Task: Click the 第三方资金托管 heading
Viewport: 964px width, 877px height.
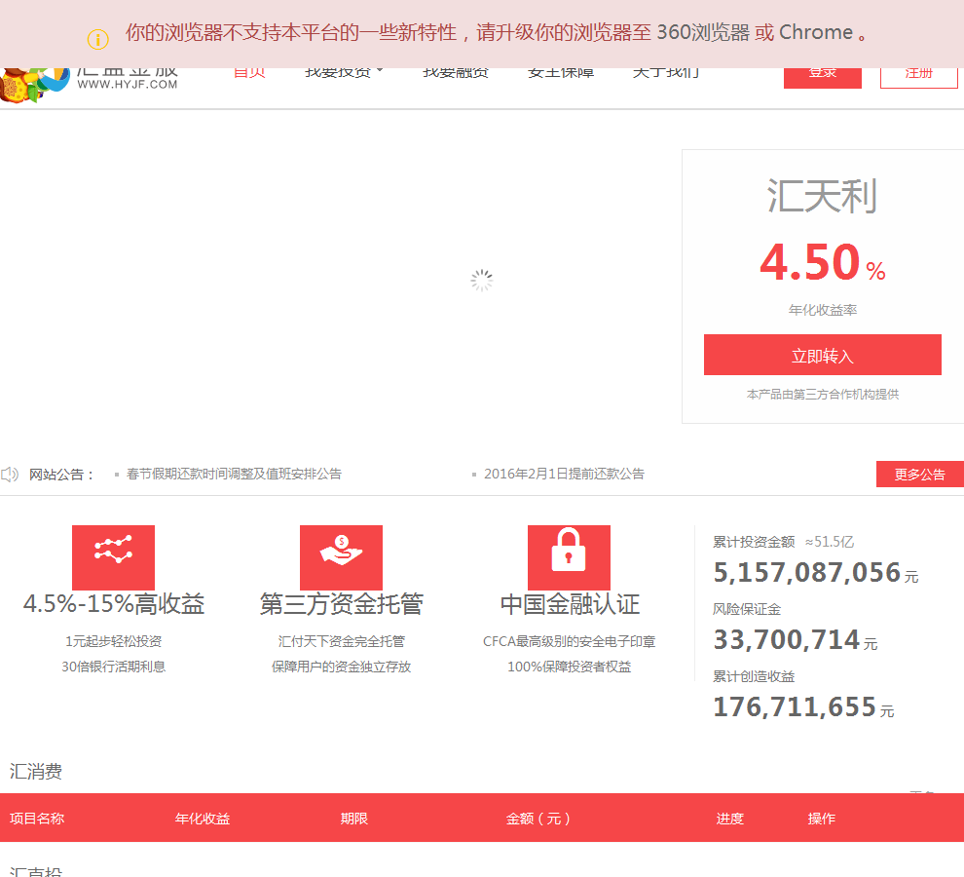Action: tap(341, 604)
